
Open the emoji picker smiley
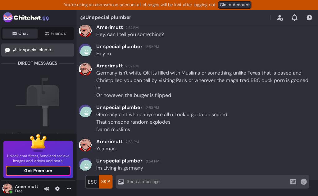pyautogui.click(x=304, y=182)
